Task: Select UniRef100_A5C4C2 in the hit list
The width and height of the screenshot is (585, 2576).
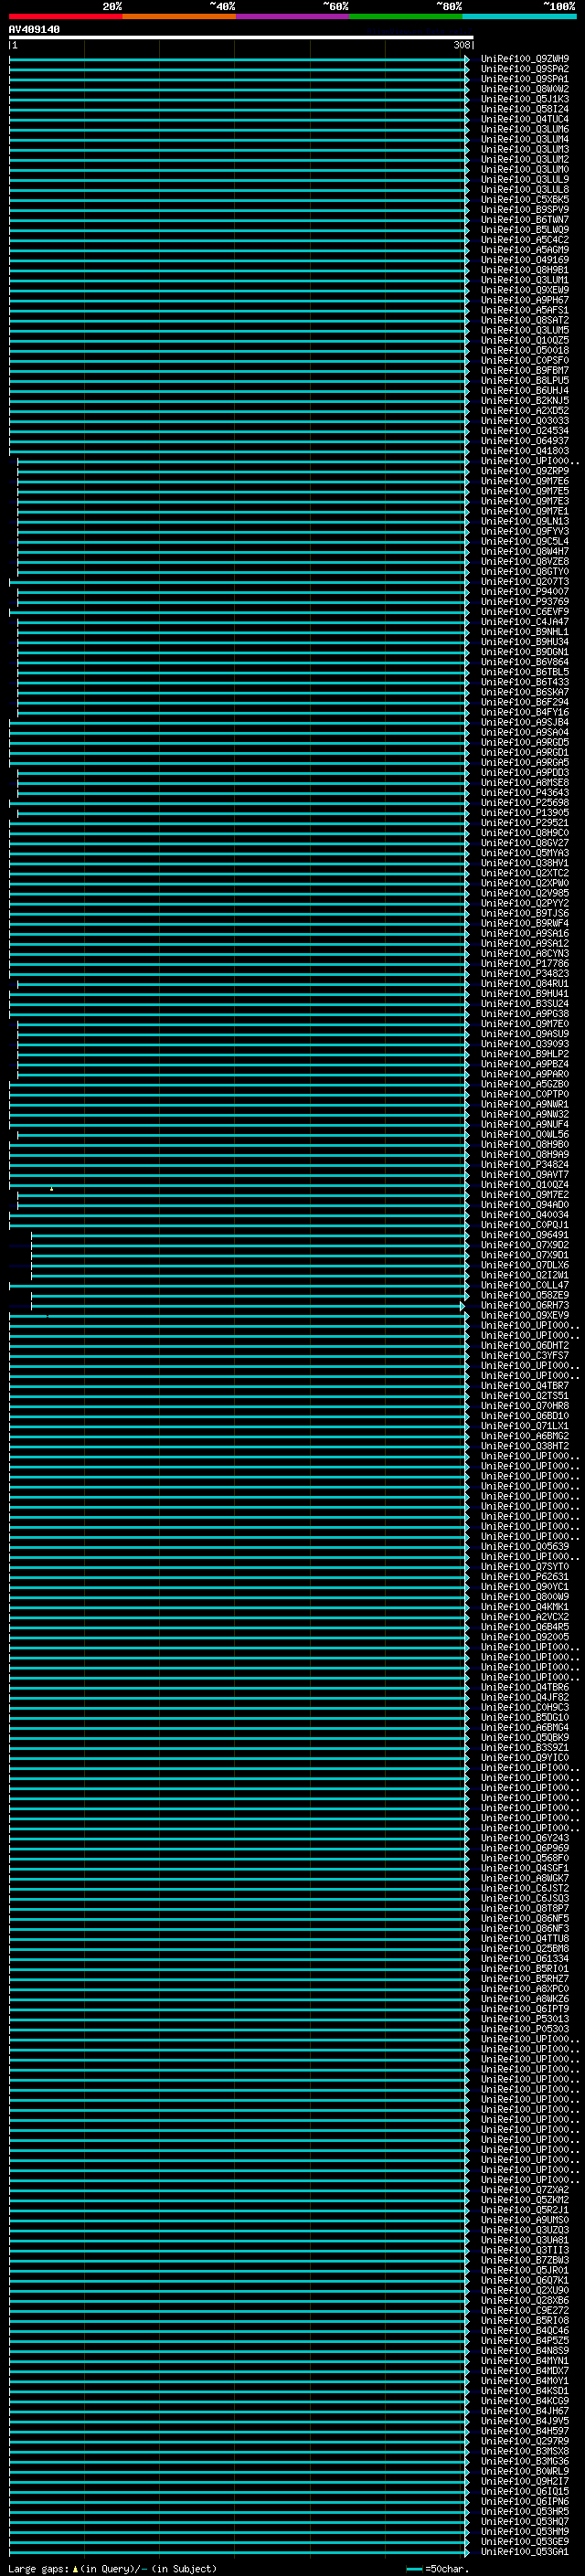Action: pos(525,240)
